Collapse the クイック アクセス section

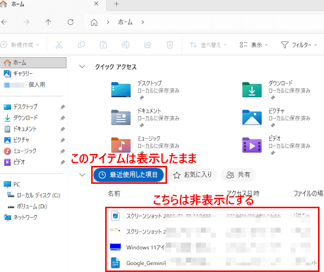[x=82, y=66]
